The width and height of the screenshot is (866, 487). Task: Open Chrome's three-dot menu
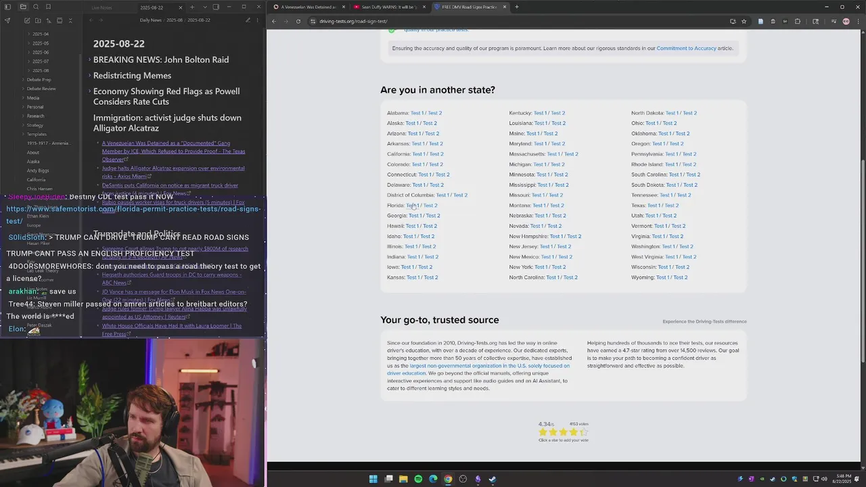click(x=859, y=21)
